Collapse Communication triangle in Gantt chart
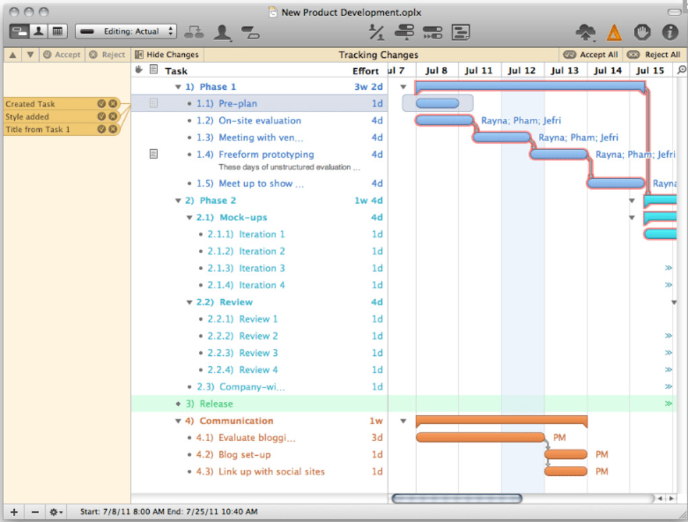Viewport: 688px width, 522px height. tap(403, 421)
